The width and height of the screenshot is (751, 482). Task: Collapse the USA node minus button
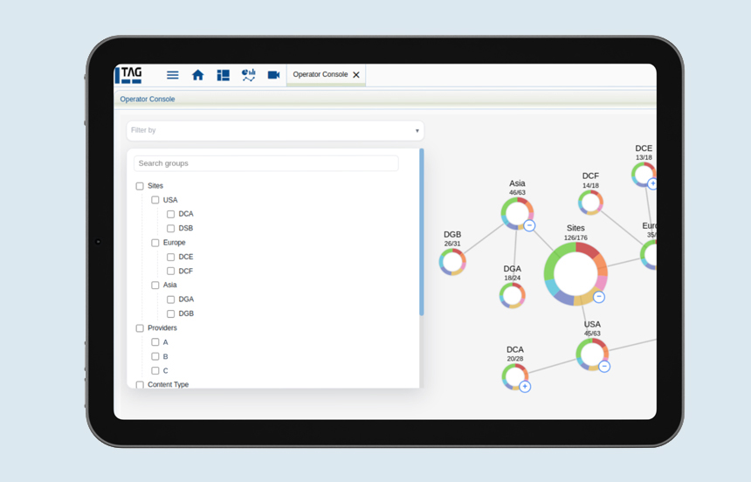tap(604, 367)
